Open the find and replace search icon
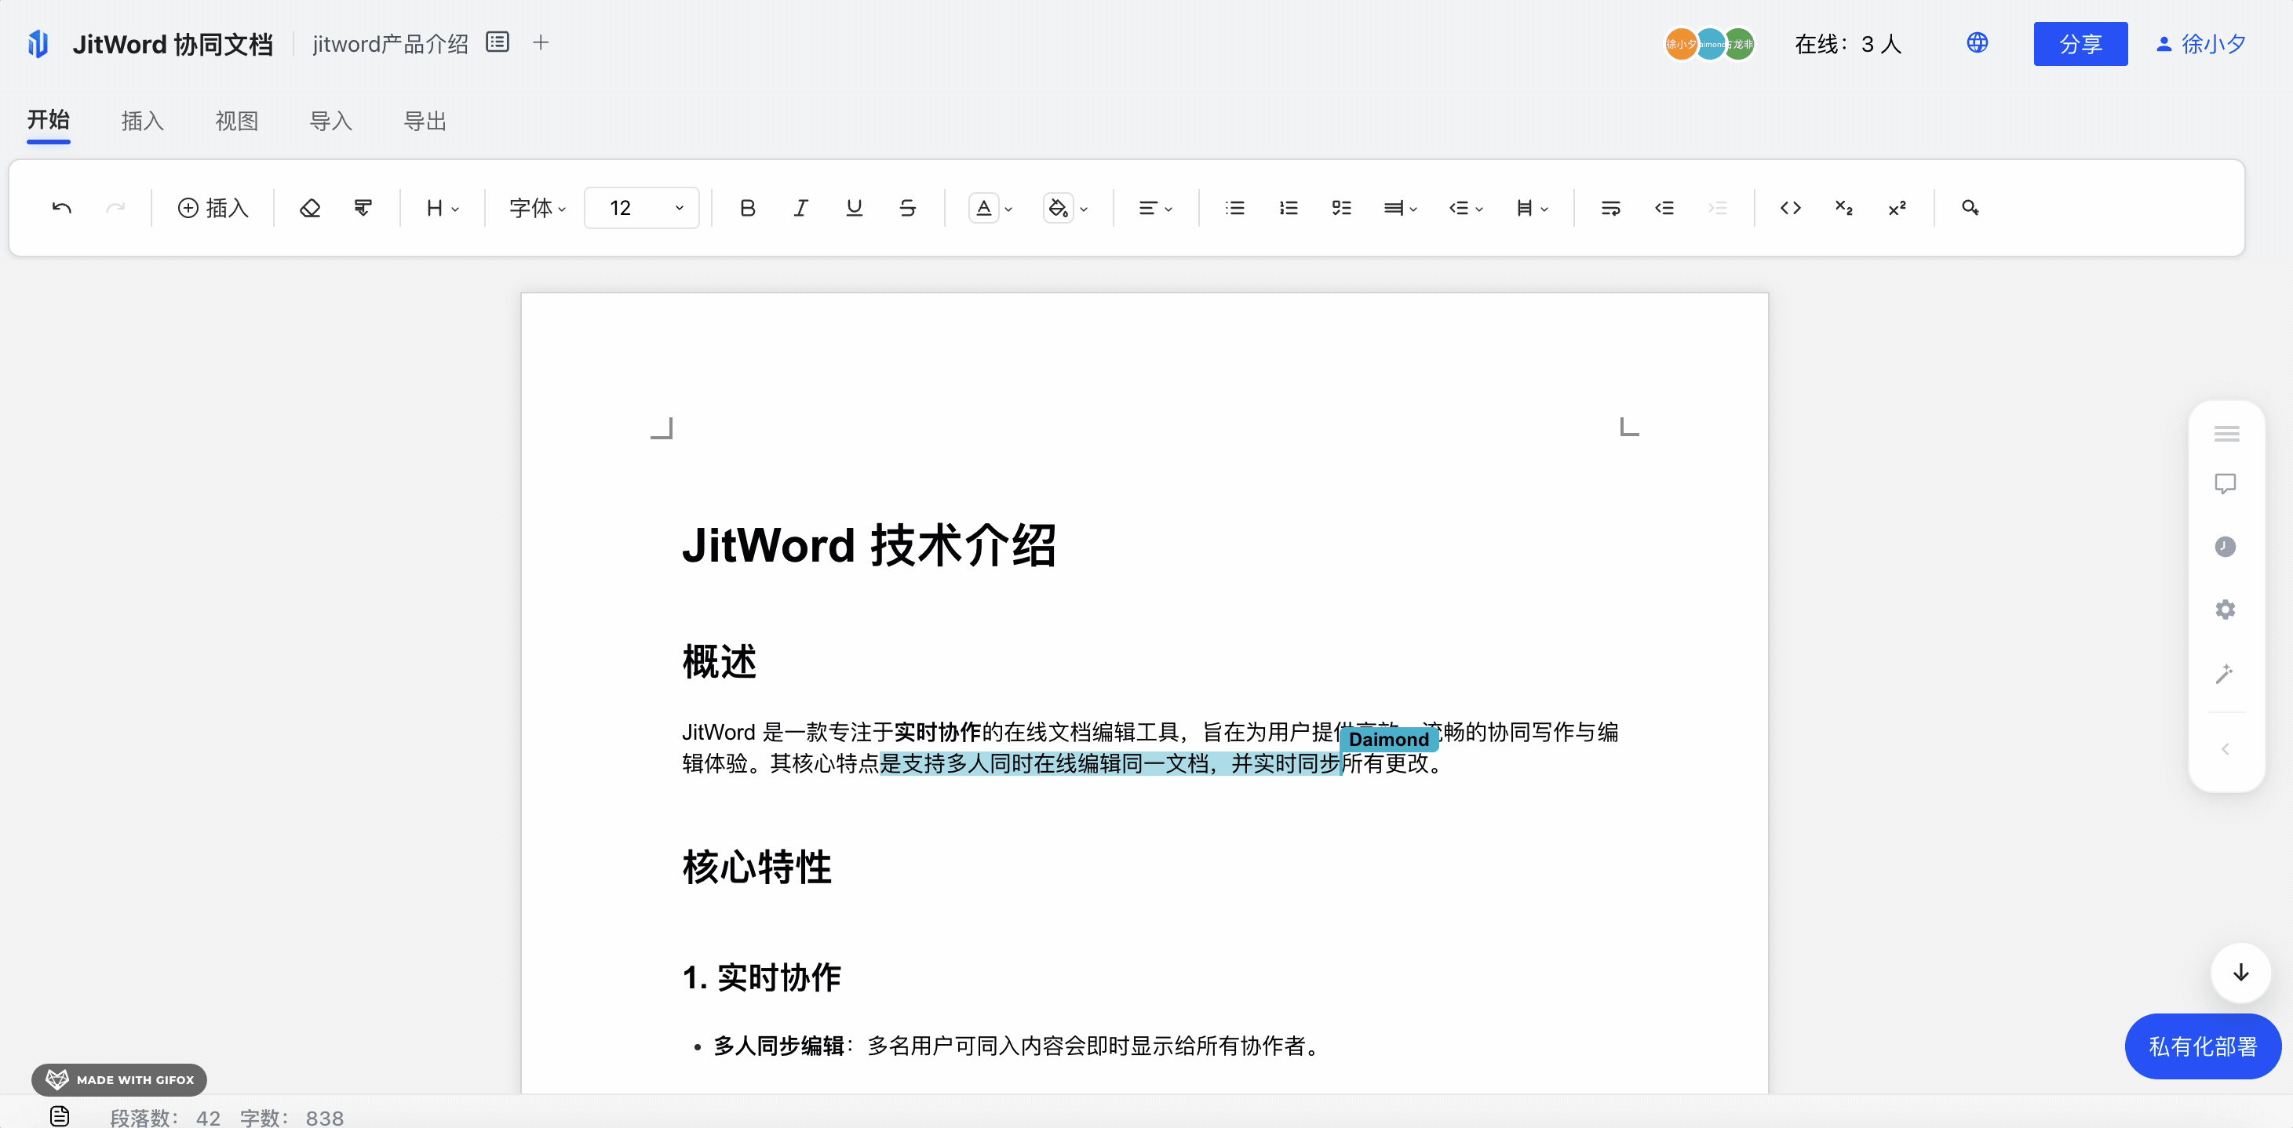The image size is (2293, 1128). pyautogui.click(x=1970, y=208)
